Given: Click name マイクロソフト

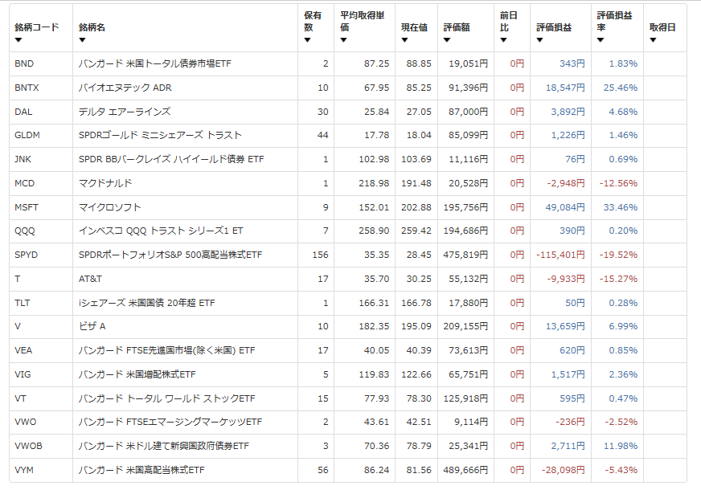Looking at the screenshot, I should click(x=109, y=208).
